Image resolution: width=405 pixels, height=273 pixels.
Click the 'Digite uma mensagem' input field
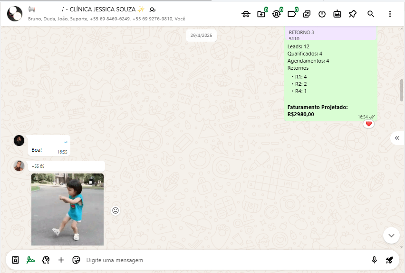click(223, 260)
